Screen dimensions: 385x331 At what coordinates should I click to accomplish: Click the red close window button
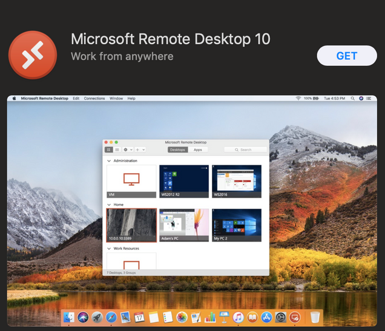point(106,142)
